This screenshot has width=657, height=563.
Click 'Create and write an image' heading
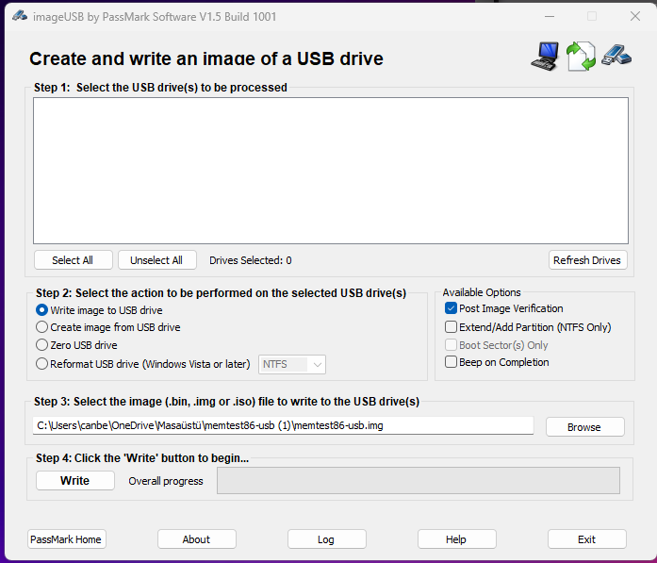(206, 58)
